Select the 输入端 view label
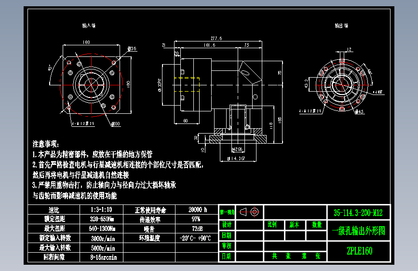 coord(89,26)
